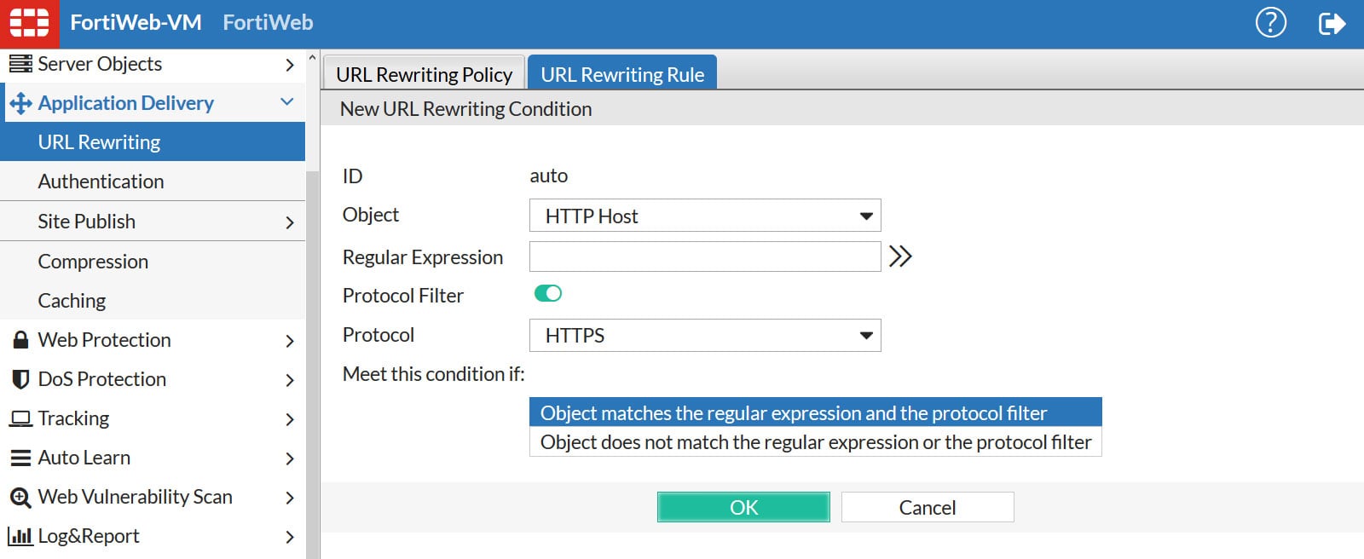Click the Tracking menu label
Viewport: 1364px width, 559px height.
point(74,418)
